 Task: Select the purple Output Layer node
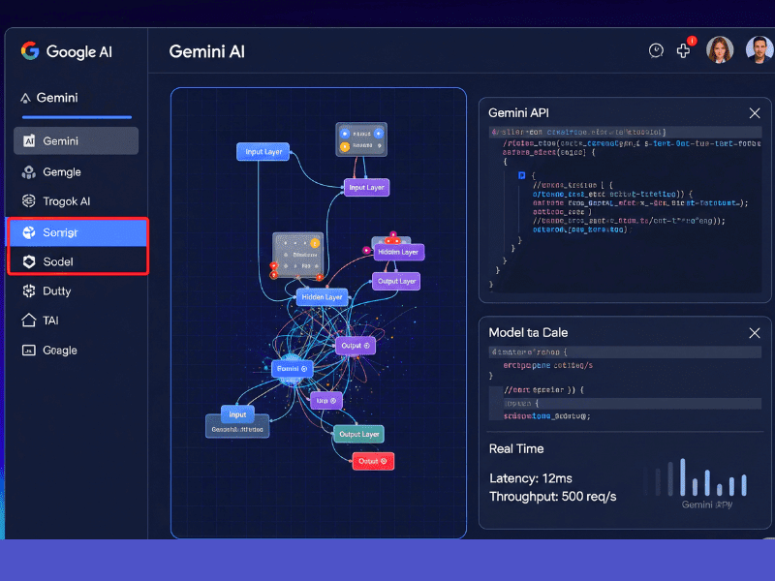tap(396, 281)
